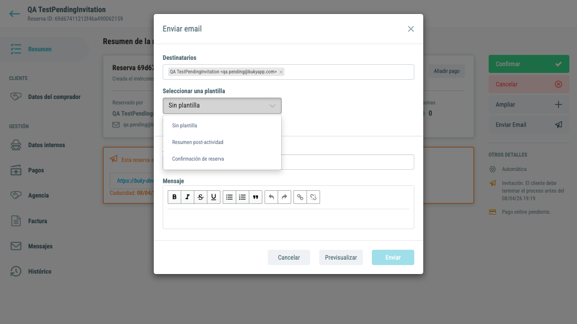Underline text with the U button
Viewport: 577px width, 324px height.
214,197
